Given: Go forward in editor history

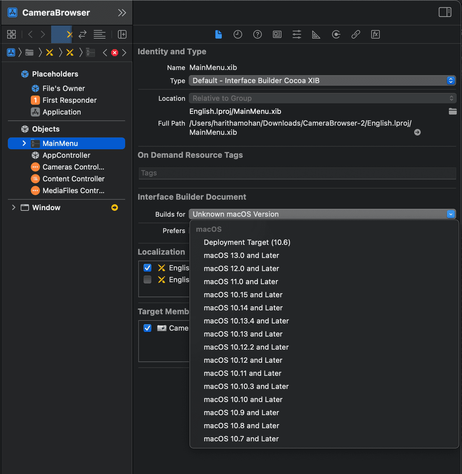Looking at the screenshot, I should pos(43,35).
